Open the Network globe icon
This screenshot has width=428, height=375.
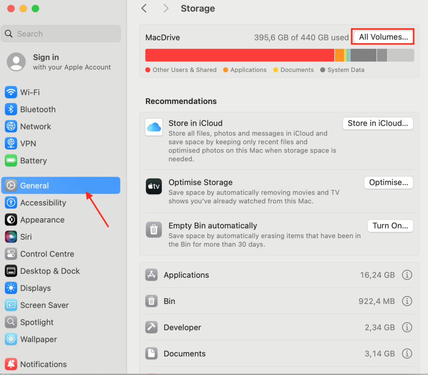pos(11,127)
